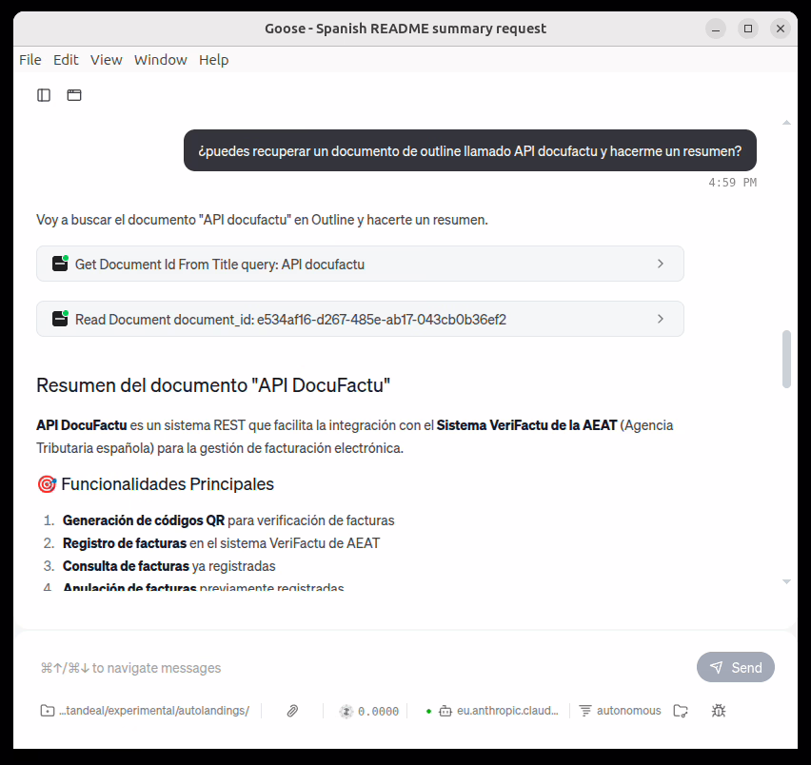This screenshot has height=765, width=811.
Task: Click the chat vertical scrollbar thumb
Action: [786, 359]
